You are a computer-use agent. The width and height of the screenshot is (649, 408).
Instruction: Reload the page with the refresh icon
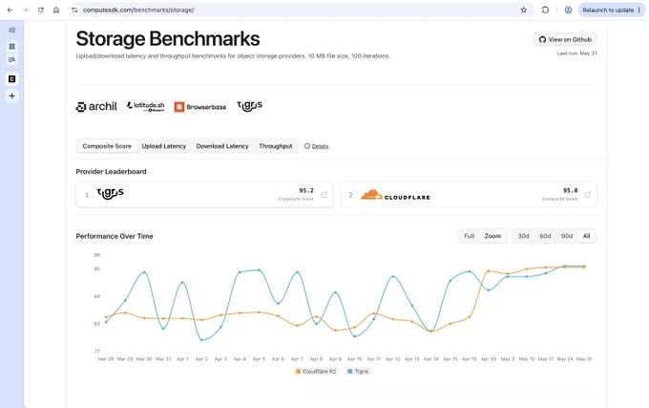click(40, 10)
